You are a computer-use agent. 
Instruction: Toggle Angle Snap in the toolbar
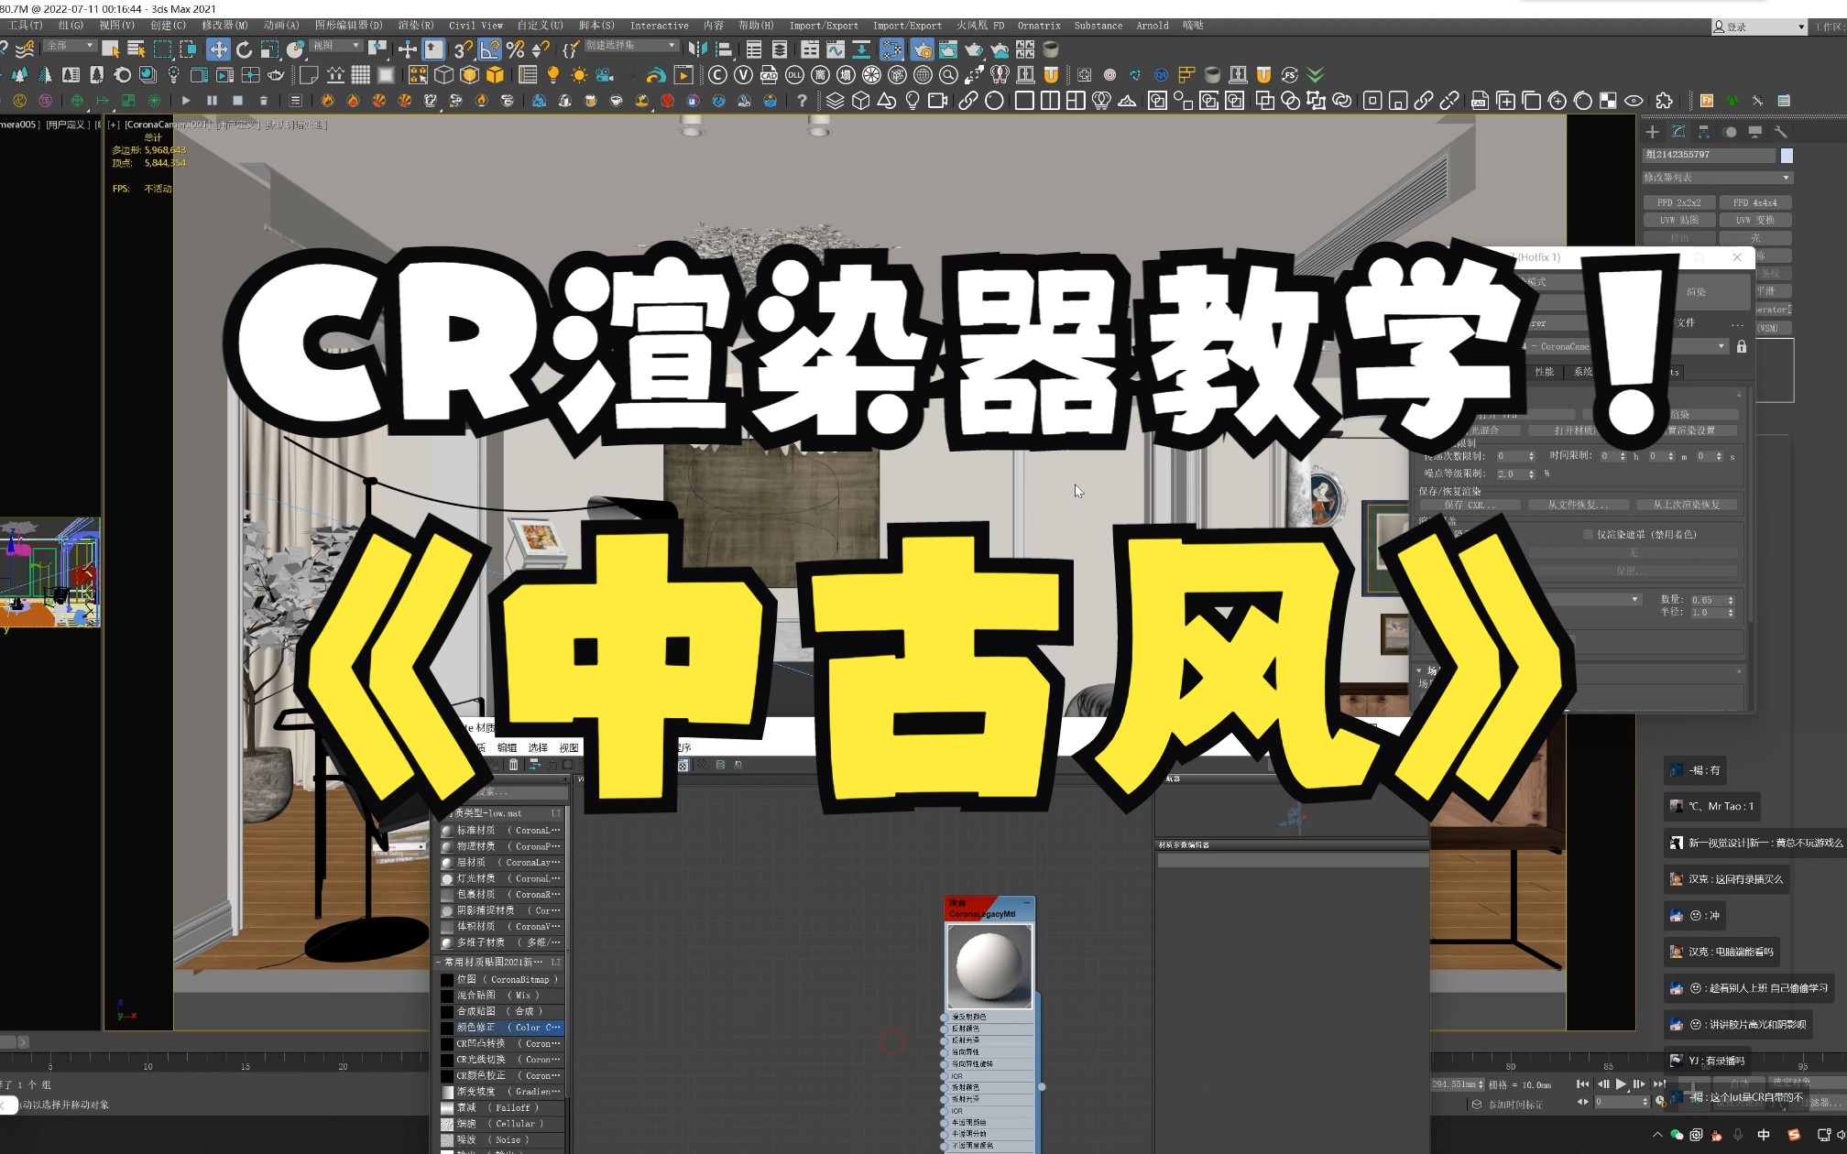(x=490, y=49)
